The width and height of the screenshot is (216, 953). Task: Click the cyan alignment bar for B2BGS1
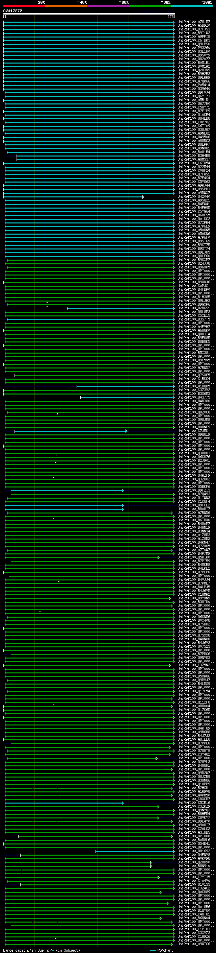click(x=121, y=308)
